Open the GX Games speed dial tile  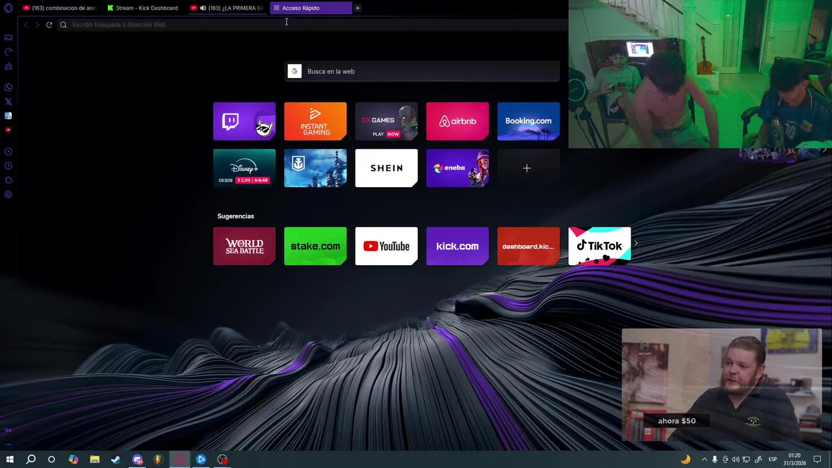pos(386,121)
